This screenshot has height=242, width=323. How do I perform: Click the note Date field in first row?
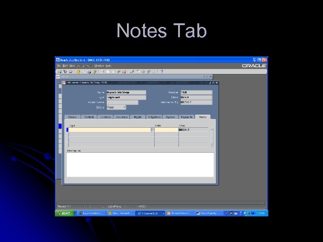(x=166, y=130)
